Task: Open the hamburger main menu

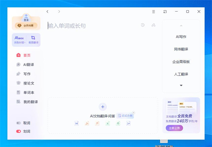Action: point(153,12)
